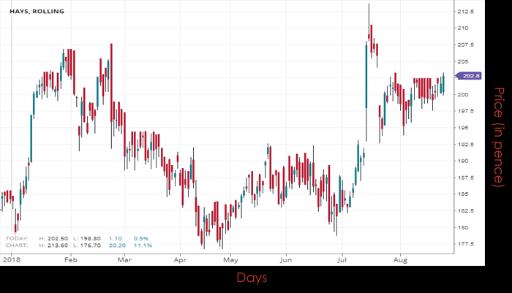Click the 2018 year label on axis

[12, 259]
